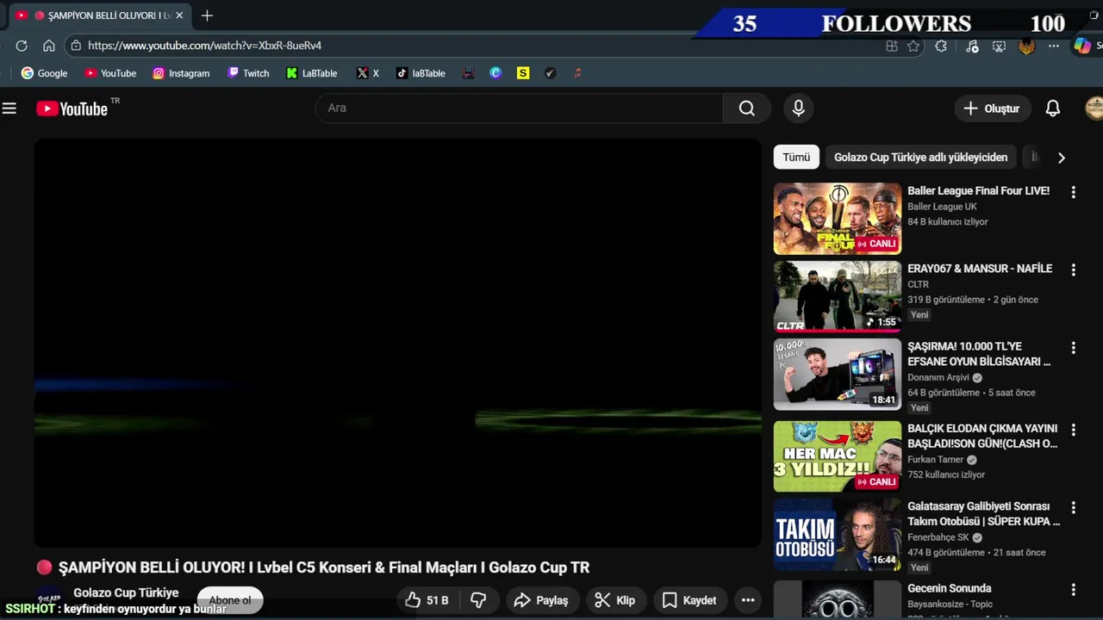Start voice search with the microphone
This screenshot has height=620, width=1103.
[799, 108]
